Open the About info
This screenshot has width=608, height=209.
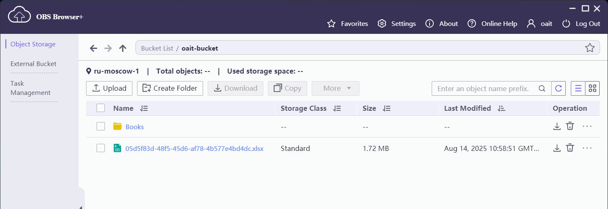(441, 24)
